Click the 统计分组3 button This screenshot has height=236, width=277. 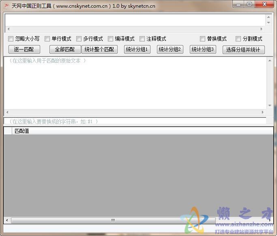tap(203, 50)
